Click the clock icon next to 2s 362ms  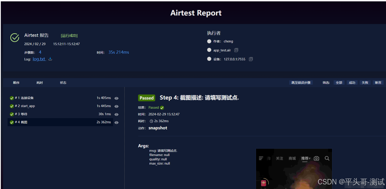pos(151,121)
